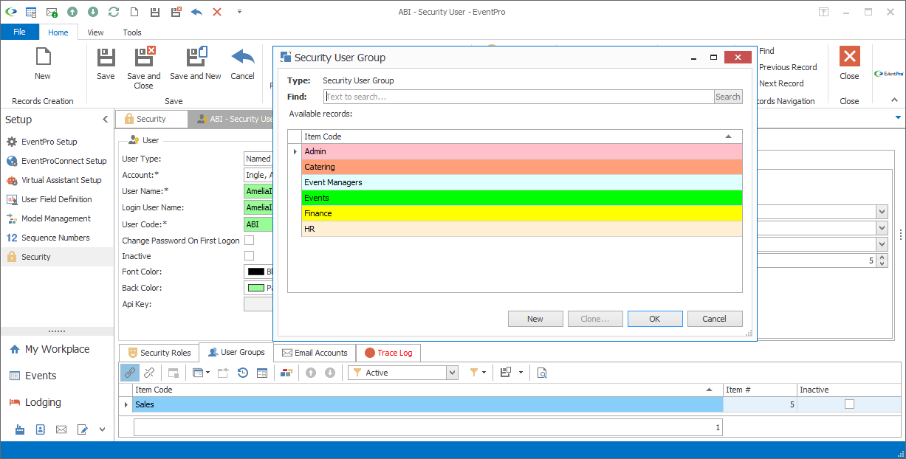This screenshot has height=459, width=906.
Task: Click the Find search text field
Action: (x=518, y=97)
